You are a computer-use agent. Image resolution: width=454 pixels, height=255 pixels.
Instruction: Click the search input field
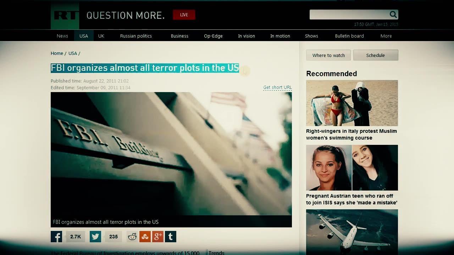349,15
